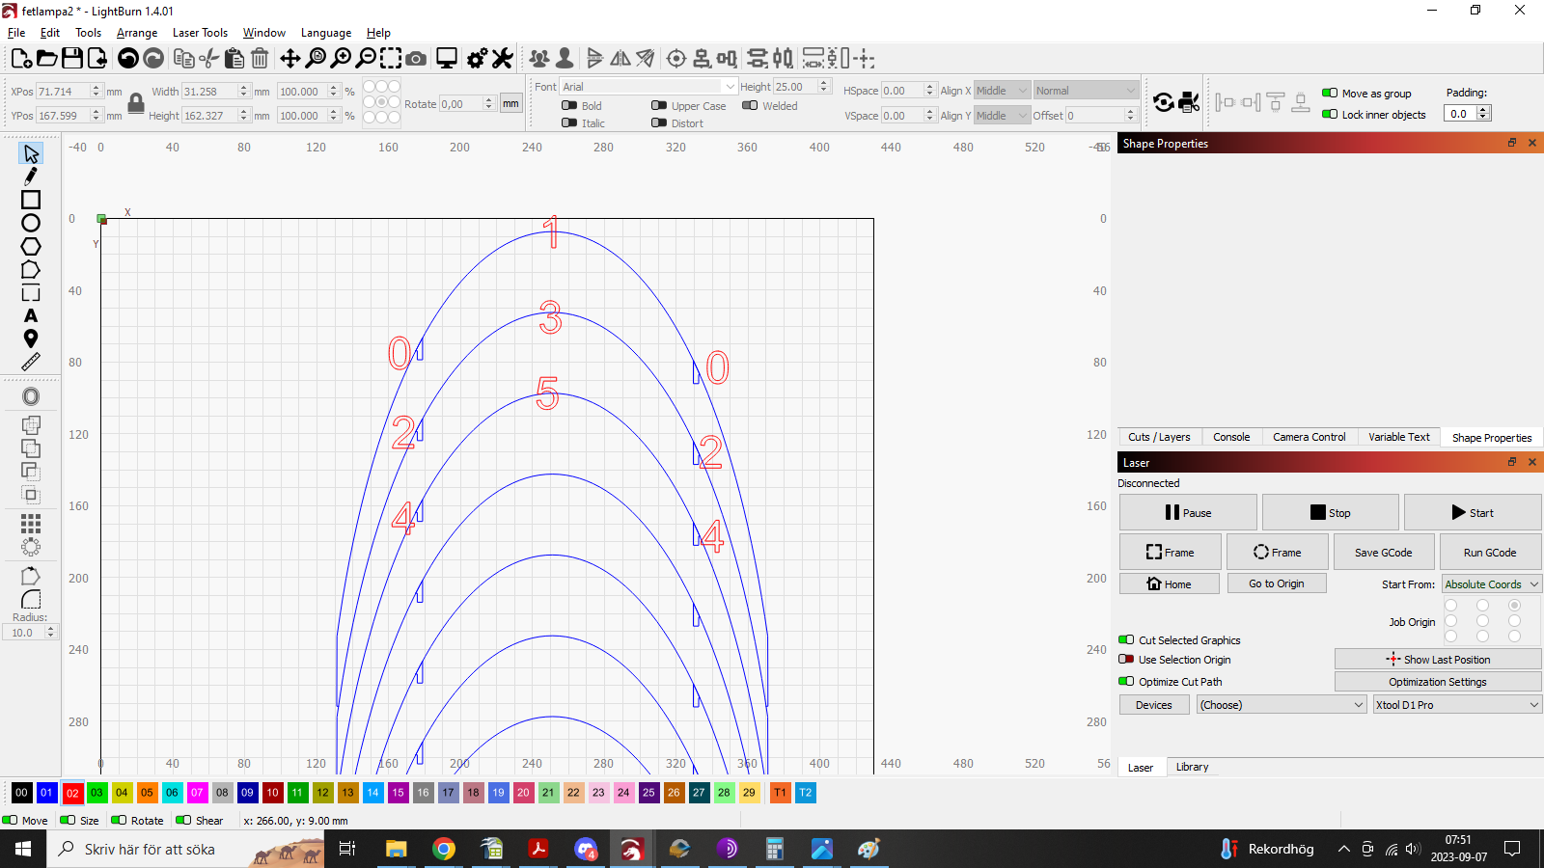Viewport: 1544px width, 868px height.
Task: Undo the last action
Action: point(127,59)
